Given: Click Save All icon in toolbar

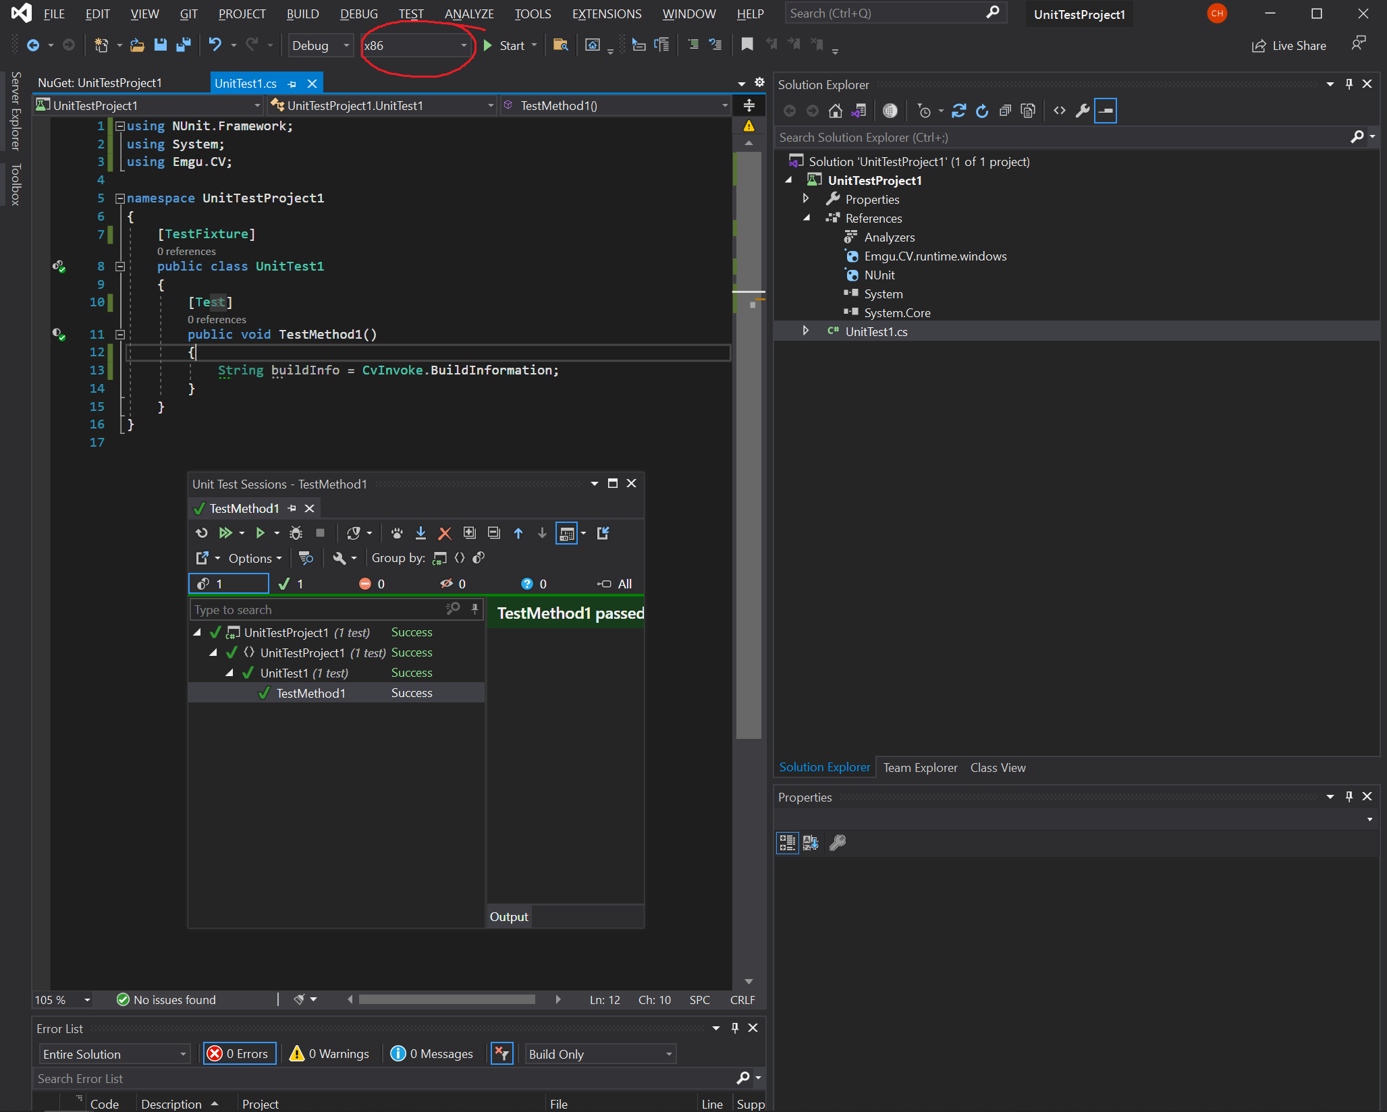Looking at the screenshot, I should [184, 45].
